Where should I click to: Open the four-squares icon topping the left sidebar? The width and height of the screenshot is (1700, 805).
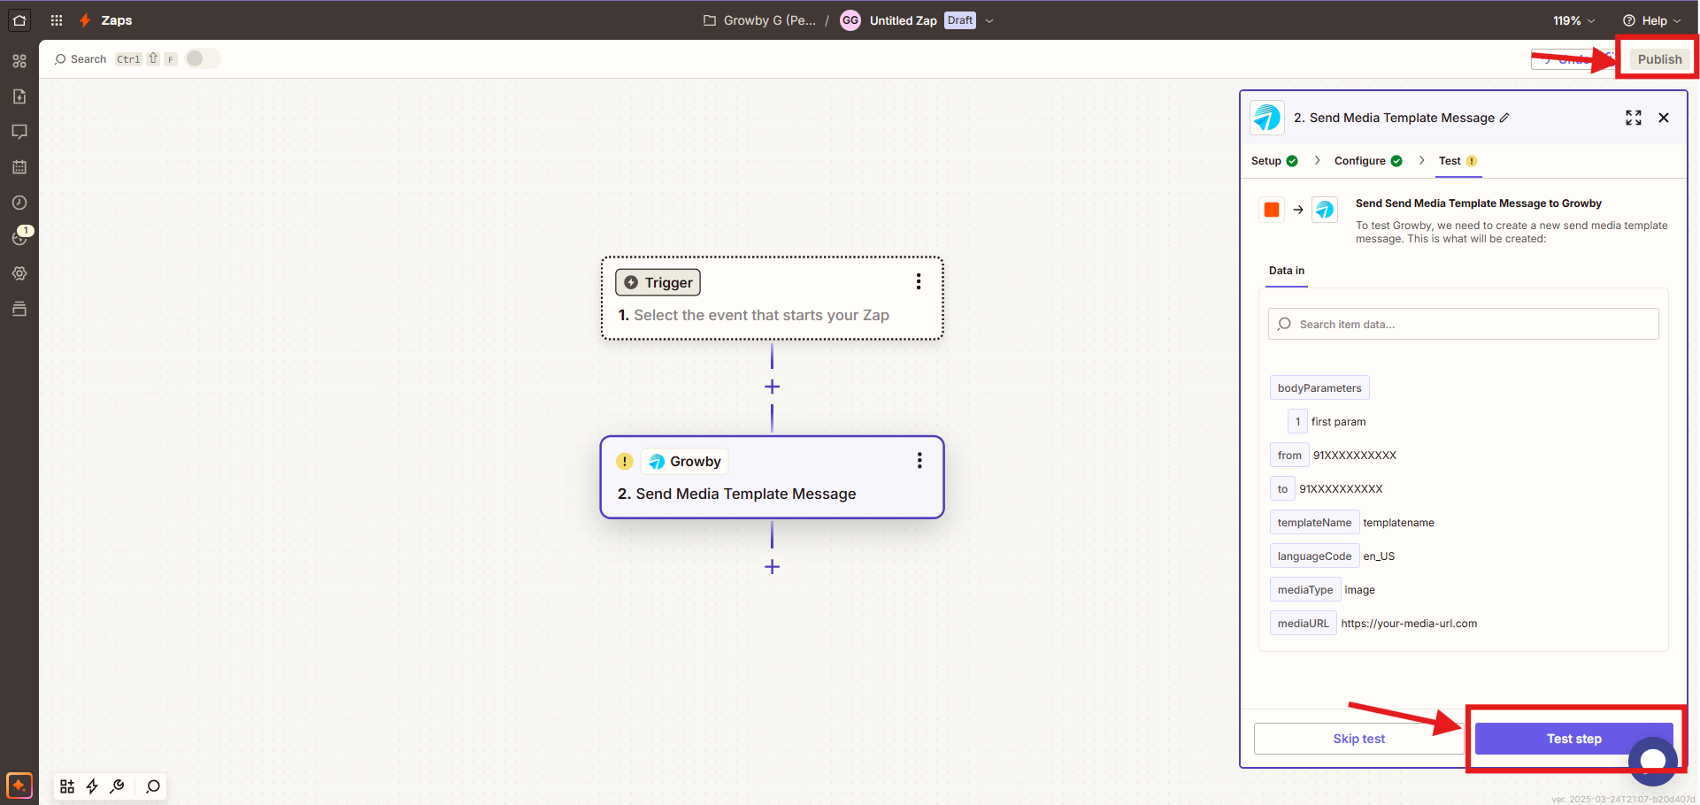pos(19,61)
